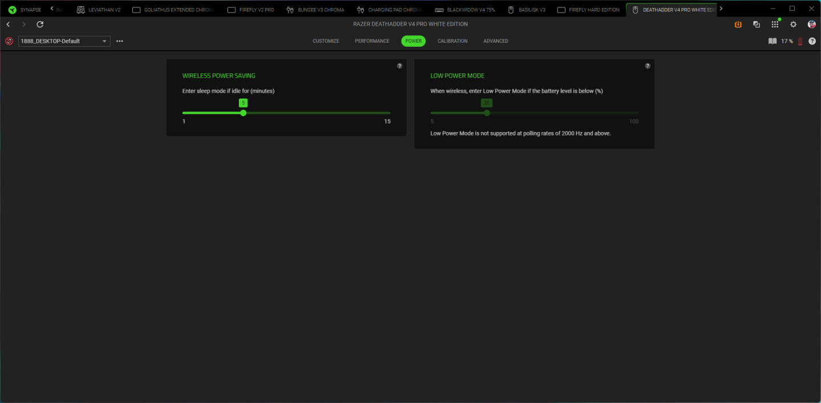Open the Calibration section
Image resolution: width=821 pixels, height=403 pixels.
(x=453, y=41)
